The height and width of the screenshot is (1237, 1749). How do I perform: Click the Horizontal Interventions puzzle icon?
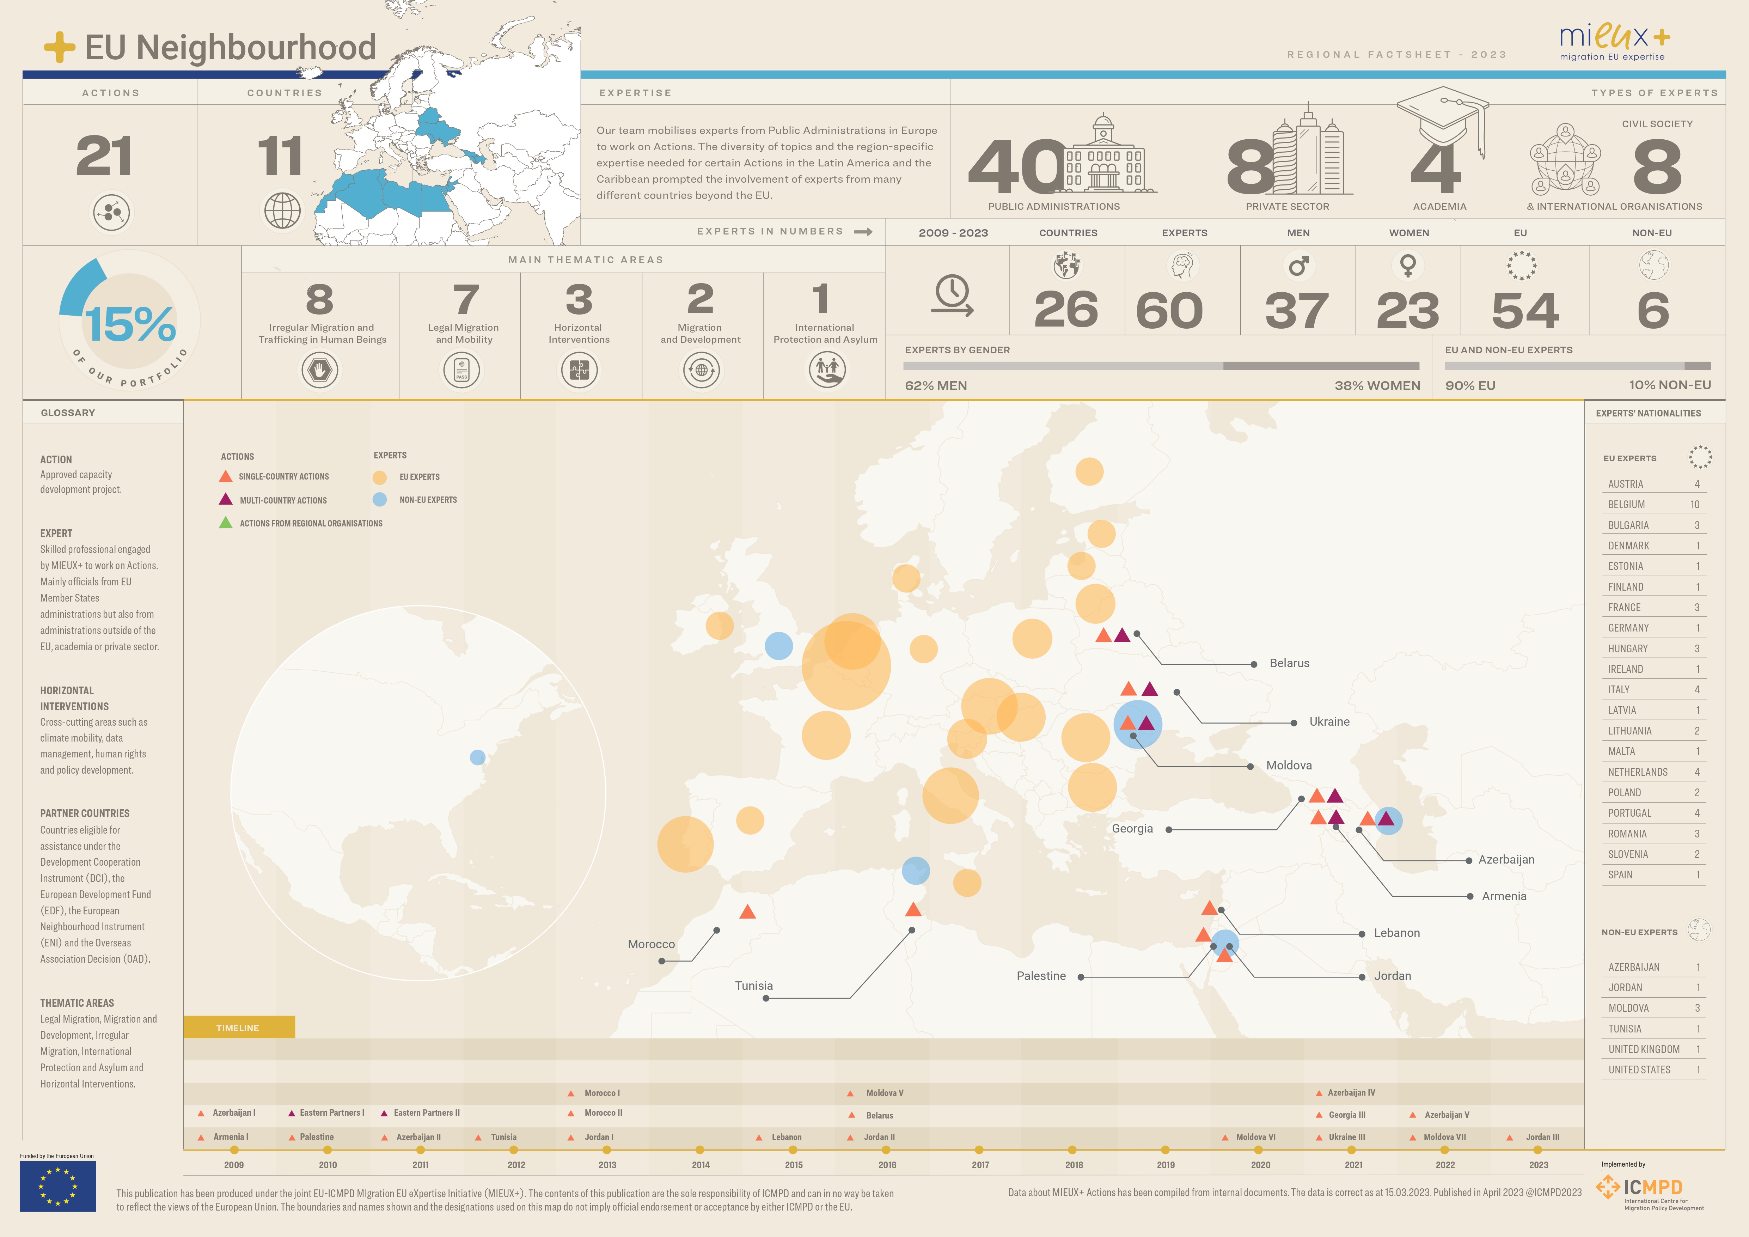tap(580, 371)
